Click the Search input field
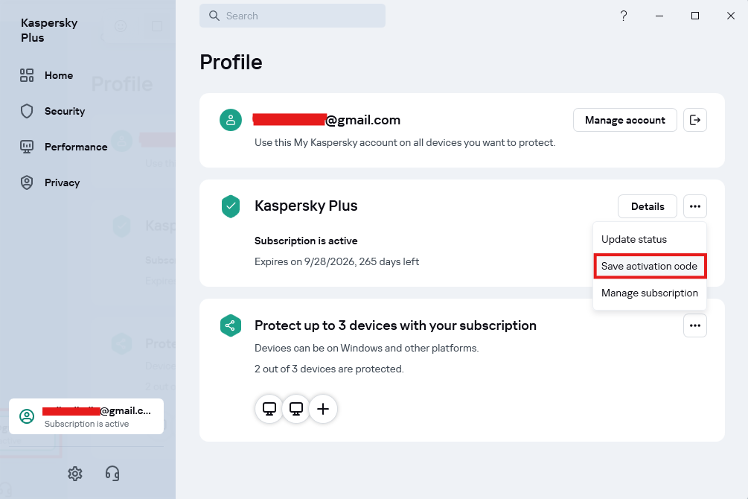 [x=293, y=16]
